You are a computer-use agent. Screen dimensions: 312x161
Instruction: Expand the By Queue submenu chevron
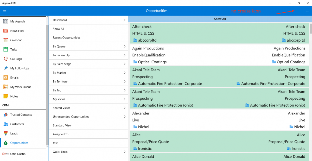point(125,46)
